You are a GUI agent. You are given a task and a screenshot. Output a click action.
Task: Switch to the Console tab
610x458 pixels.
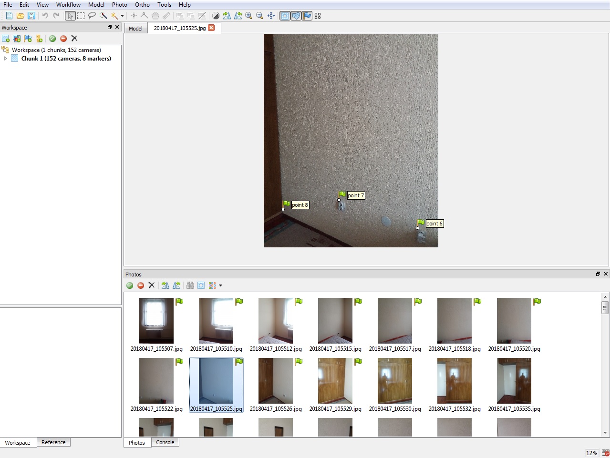tap(165, 442)
